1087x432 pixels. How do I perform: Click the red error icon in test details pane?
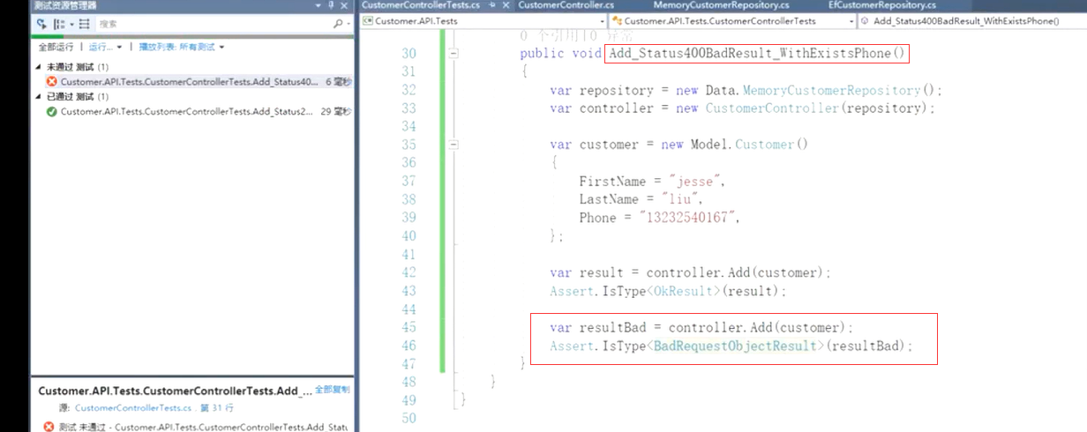click(48, 427)
